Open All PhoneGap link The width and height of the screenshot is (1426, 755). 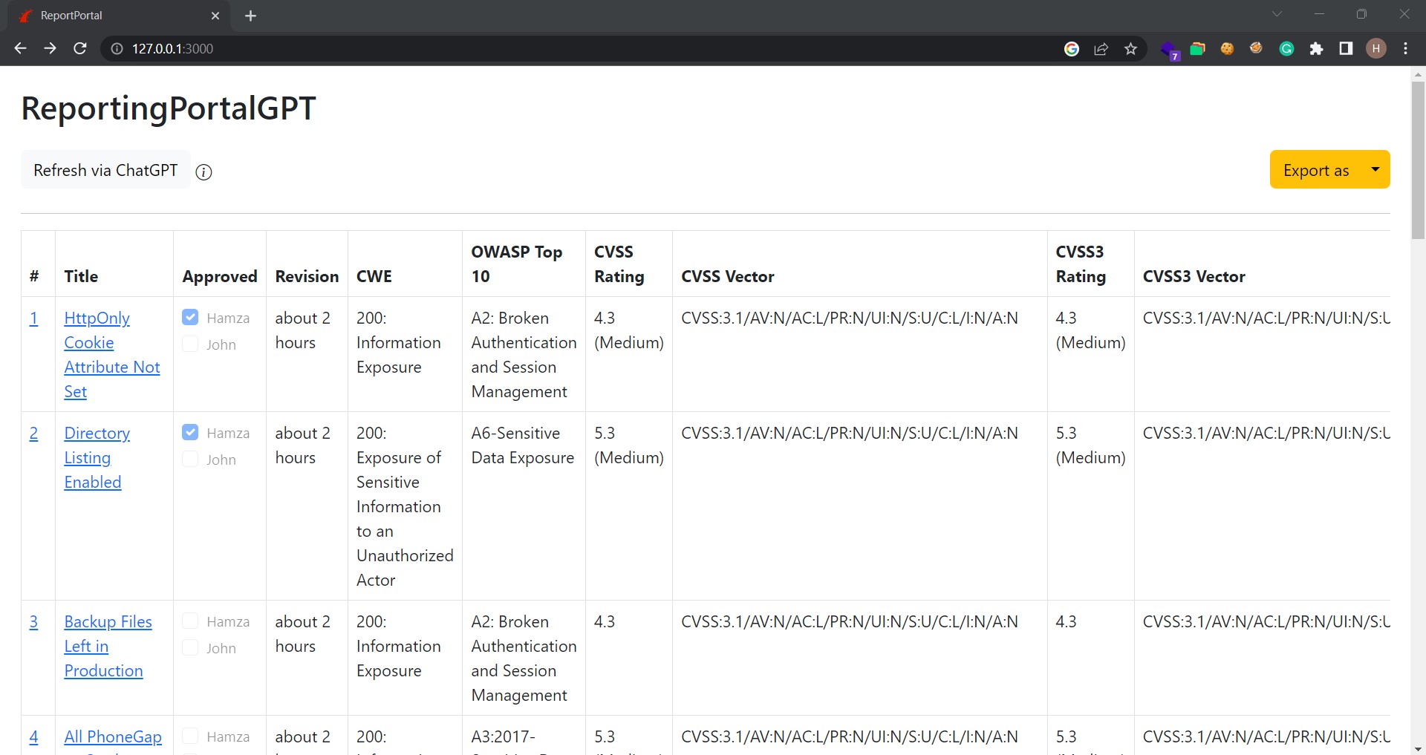(113, 737)
